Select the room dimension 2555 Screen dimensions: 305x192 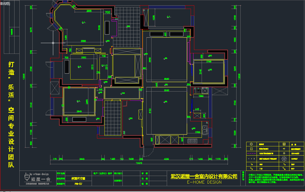click(89, 11)
